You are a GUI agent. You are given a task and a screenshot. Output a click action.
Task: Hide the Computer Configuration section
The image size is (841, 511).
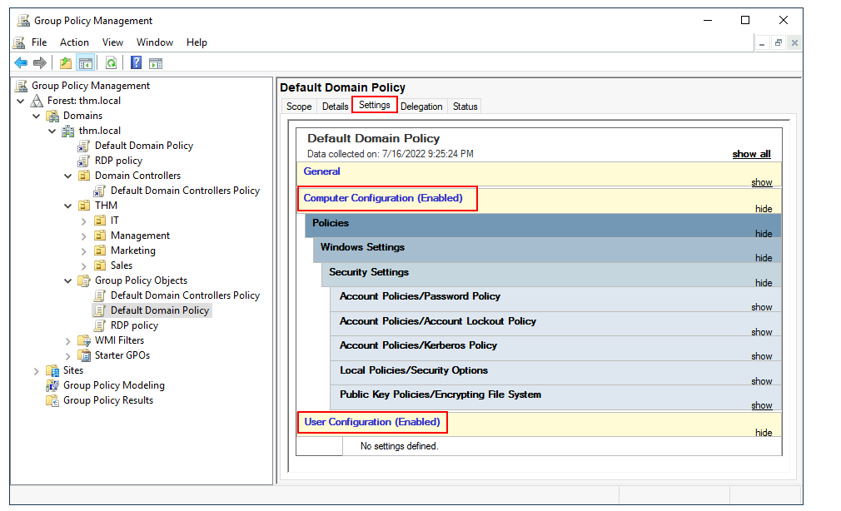(x=764, y=209)
